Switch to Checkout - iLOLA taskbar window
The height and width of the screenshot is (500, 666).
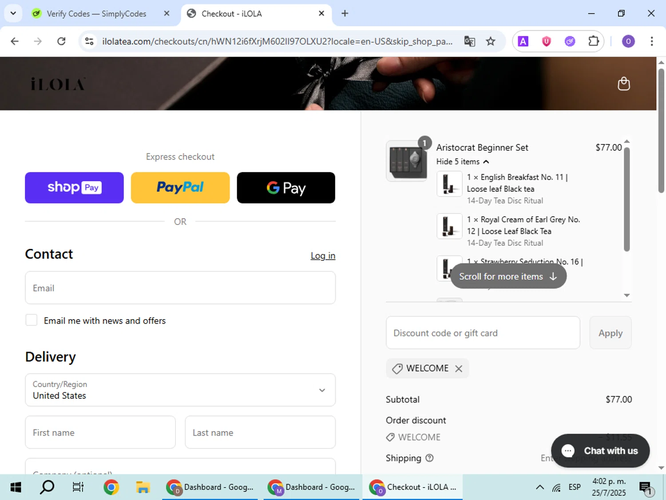click(413, 488)
